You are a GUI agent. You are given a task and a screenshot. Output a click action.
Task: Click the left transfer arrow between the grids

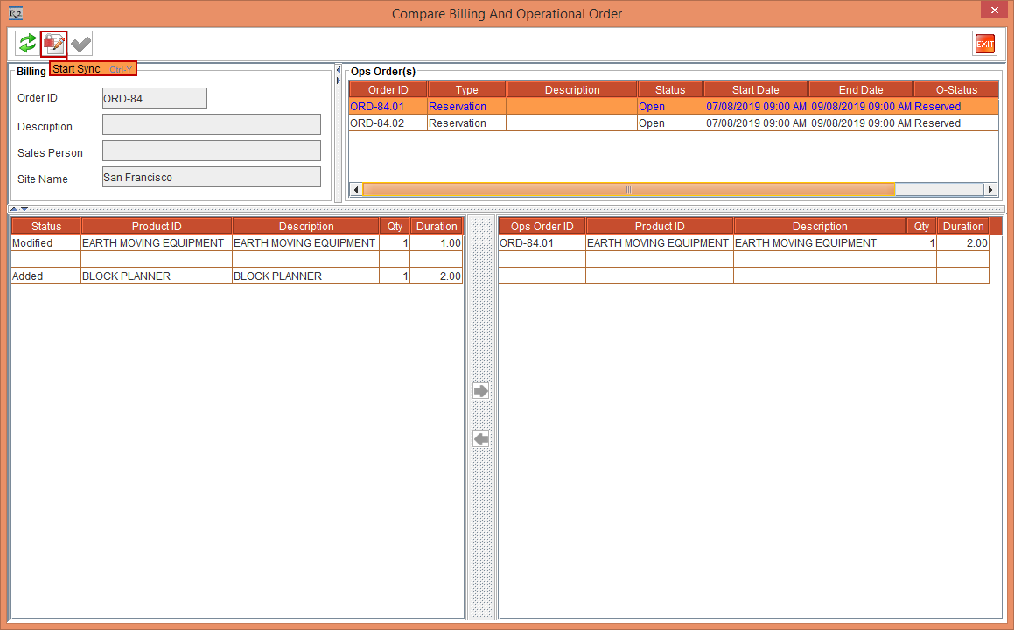479,438
